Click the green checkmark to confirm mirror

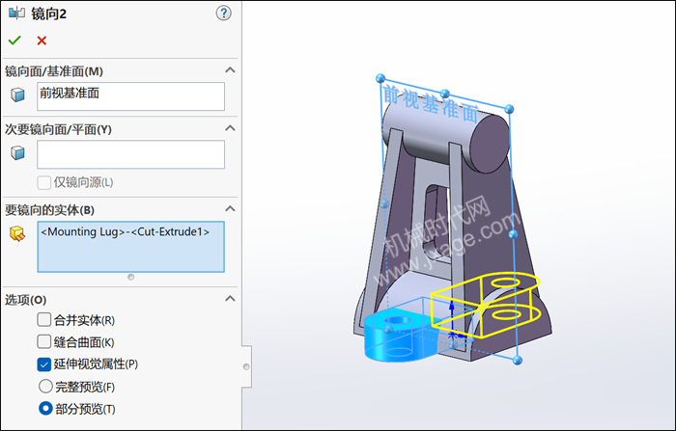pos(14,40)
